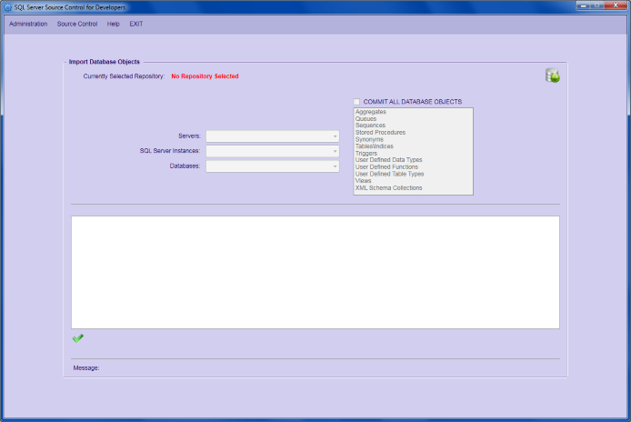
Task: Select User Defined Data Types entry
Action: click(389, 160)
